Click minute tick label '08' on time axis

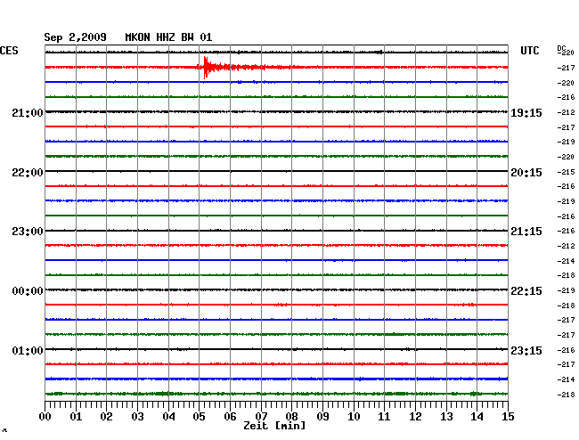[x=291, y=416]
